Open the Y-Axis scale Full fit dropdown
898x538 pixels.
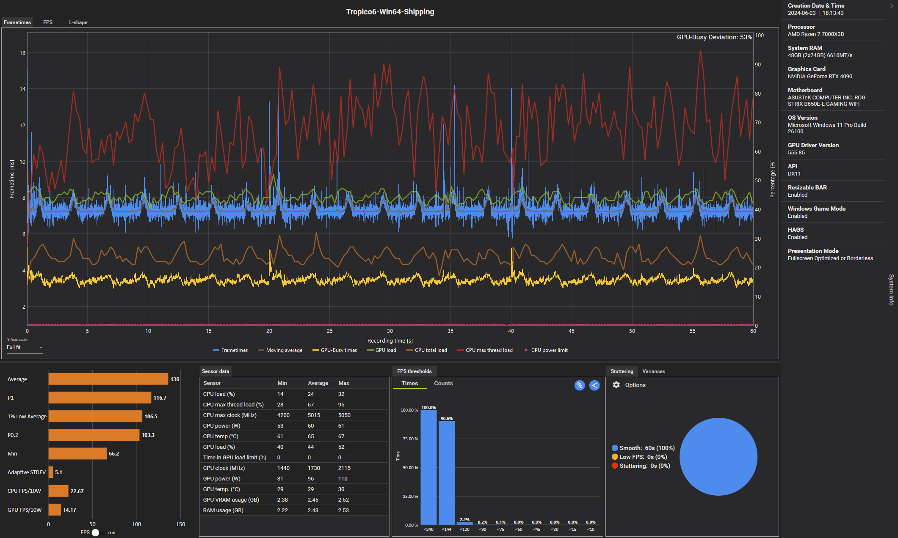click(x=25, y=347)
